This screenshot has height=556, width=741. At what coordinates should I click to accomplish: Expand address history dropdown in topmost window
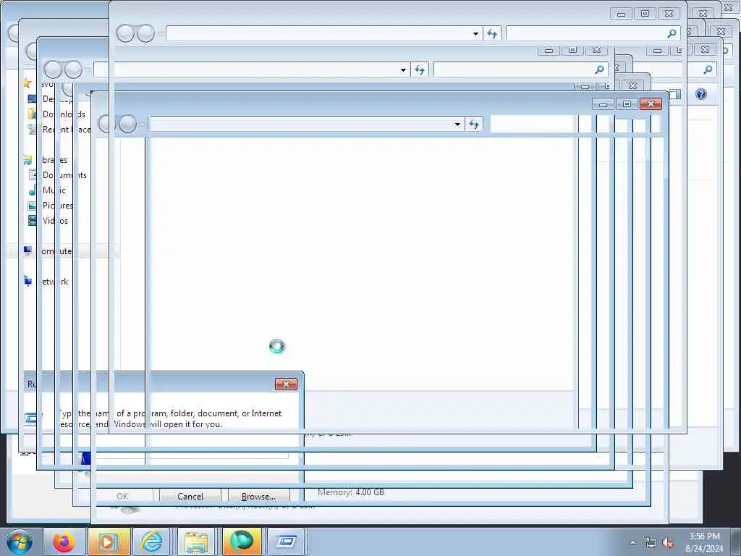475,33
